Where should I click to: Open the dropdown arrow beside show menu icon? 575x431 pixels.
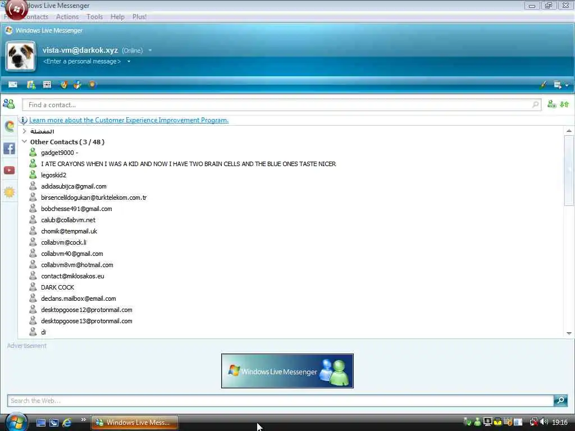click(567, 85)
